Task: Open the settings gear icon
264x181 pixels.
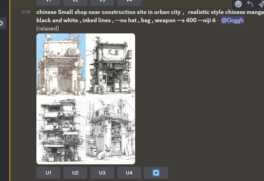Action: pyautogui.click(x=1, y=23)
